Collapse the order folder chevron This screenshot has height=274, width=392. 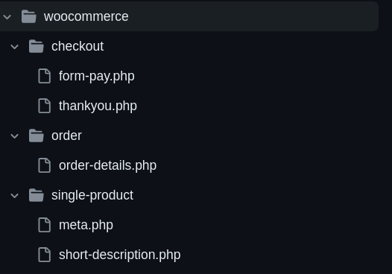tap(15, 136)
